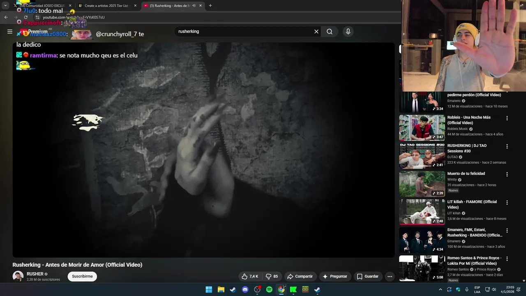Focus the address bar URL
The height and width of the screenshot is (296, 526).
74,17
